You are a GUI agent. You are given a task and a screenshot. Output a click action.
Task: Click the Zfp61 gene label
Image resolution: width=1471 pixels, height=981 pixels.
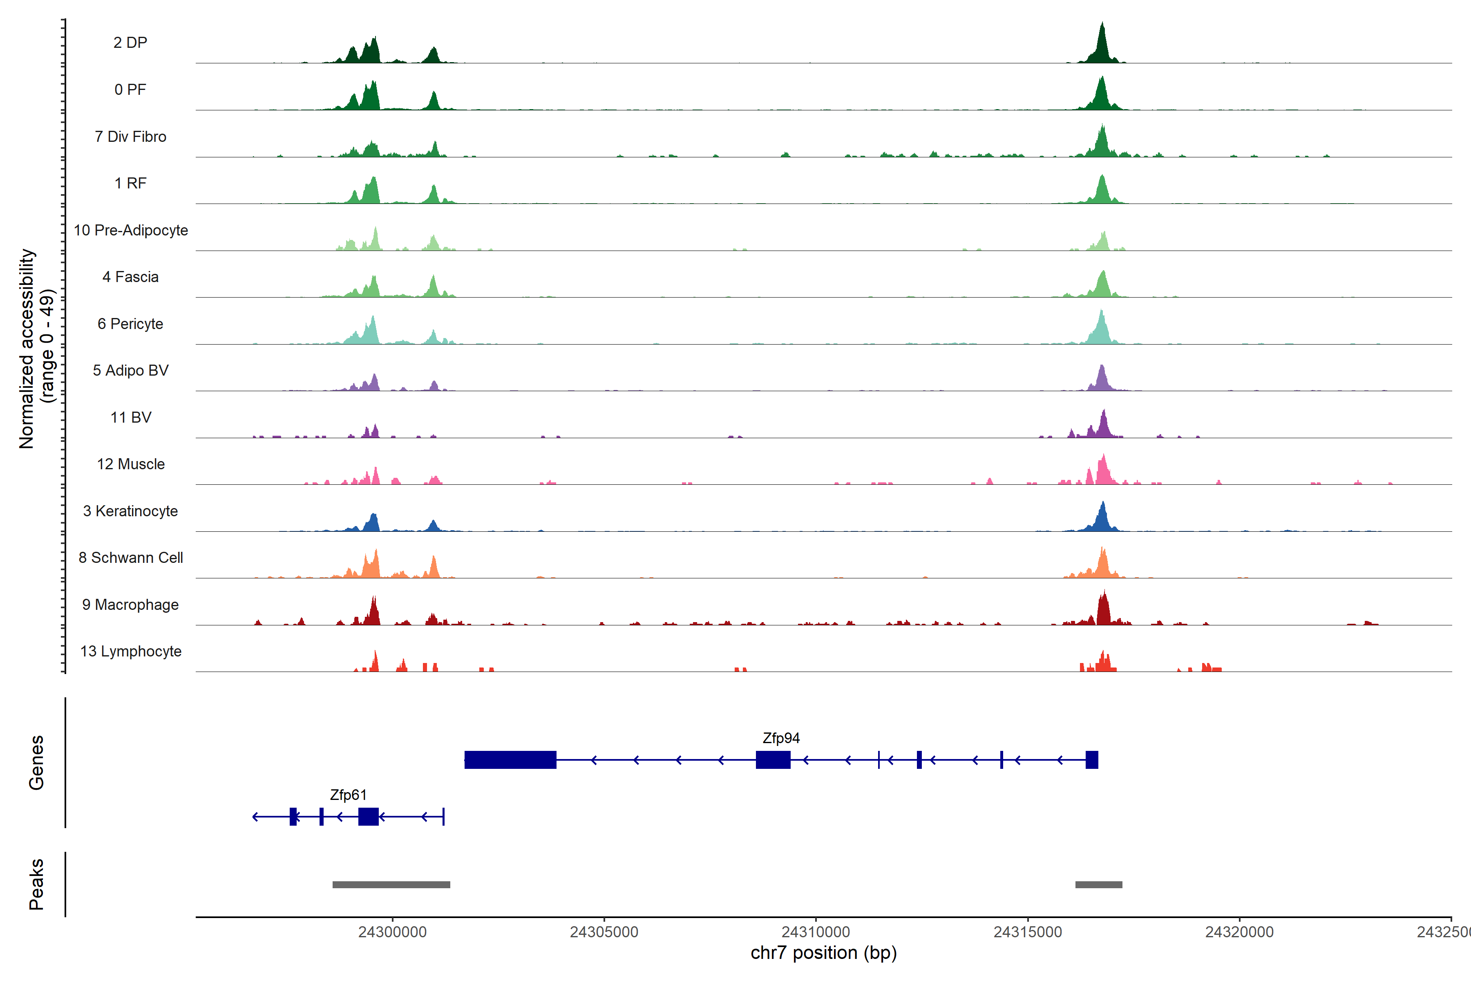tap(348, 795)
